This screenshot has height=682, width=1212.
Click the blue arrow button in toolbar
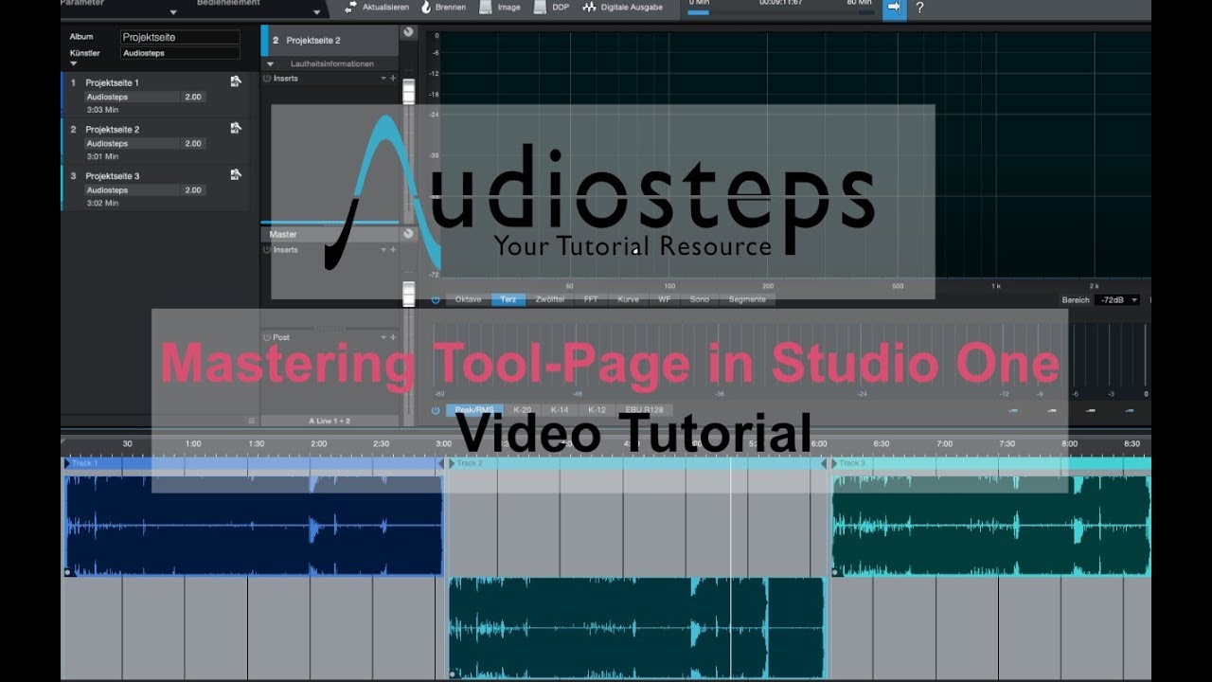pyautogui.click(x=894, y=9)
